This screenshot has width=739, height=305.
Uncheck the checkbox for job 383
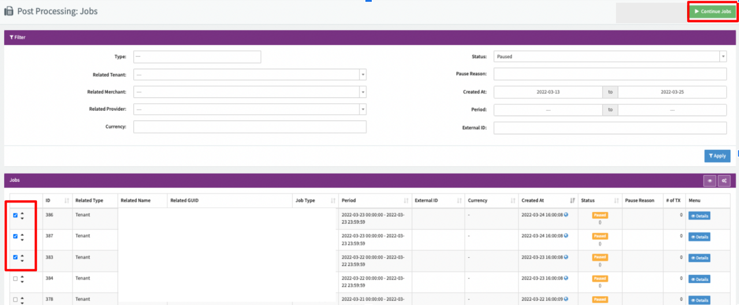tap(16, 257)
